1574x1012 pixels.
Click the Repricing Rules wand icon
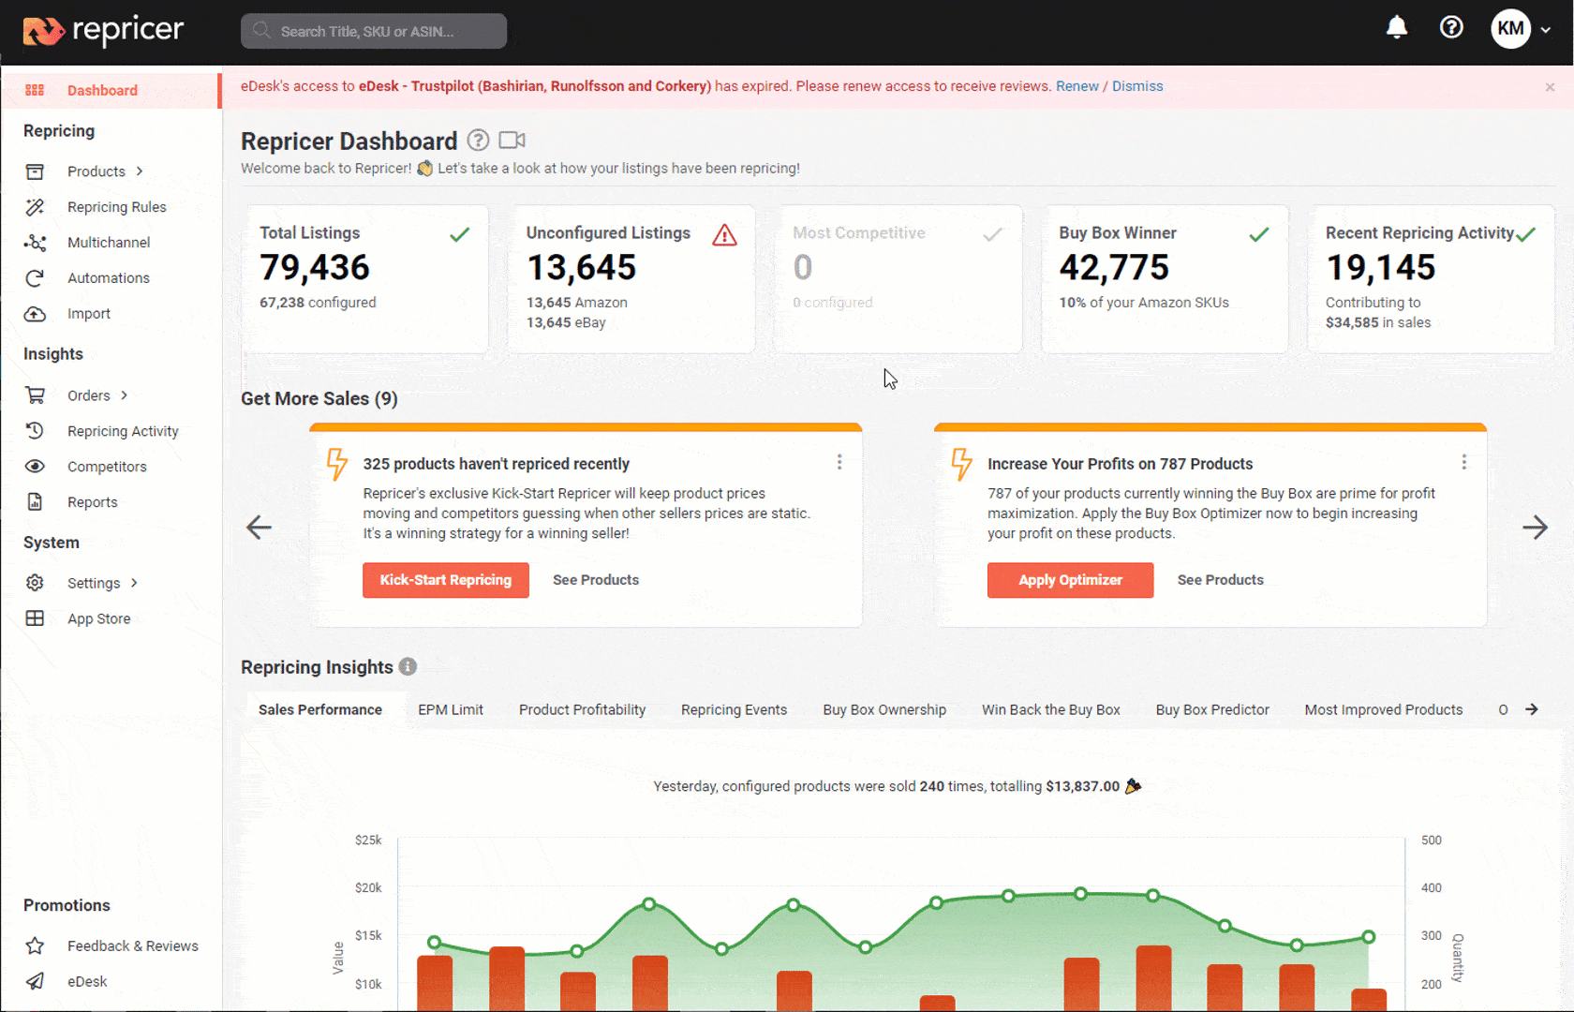(35, 207)
